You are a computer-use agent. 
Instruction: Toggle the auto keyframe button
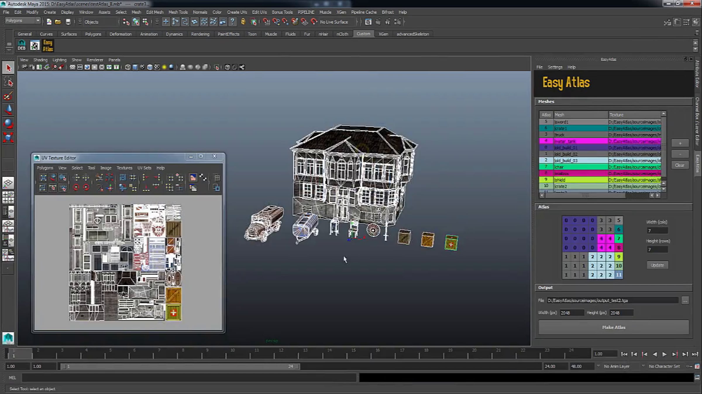pyautogui.click(x=689, y=366)
